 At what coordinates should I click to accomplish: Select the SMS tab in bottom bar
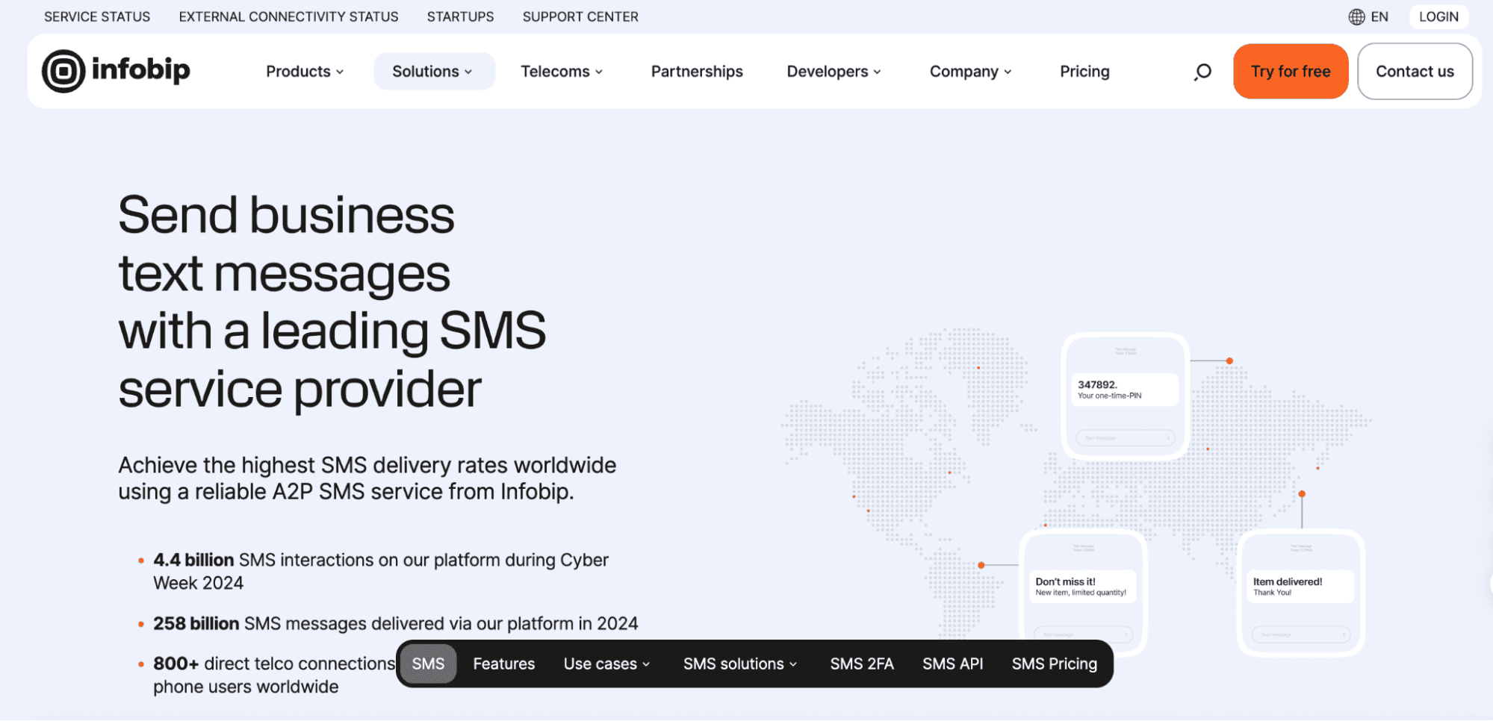click(428, 664)
